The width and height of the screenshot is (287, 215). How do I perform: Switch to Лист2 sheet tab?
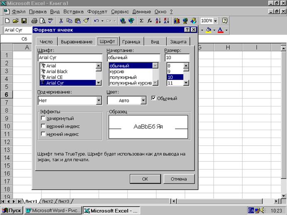click(x=48, y=201)
